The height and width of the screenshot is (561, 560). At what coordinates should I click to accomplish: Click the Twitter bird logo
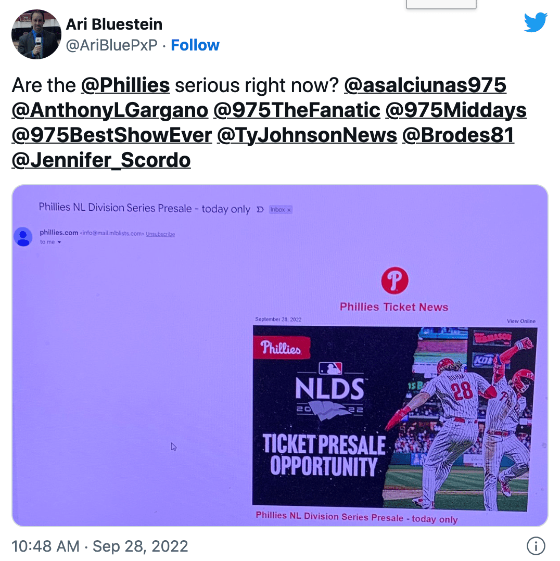[536, 22]
